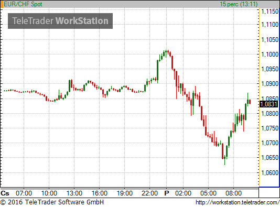Click the 22:00 time axis label
Viewport: 280px width, 207px height.
point(149,193)
